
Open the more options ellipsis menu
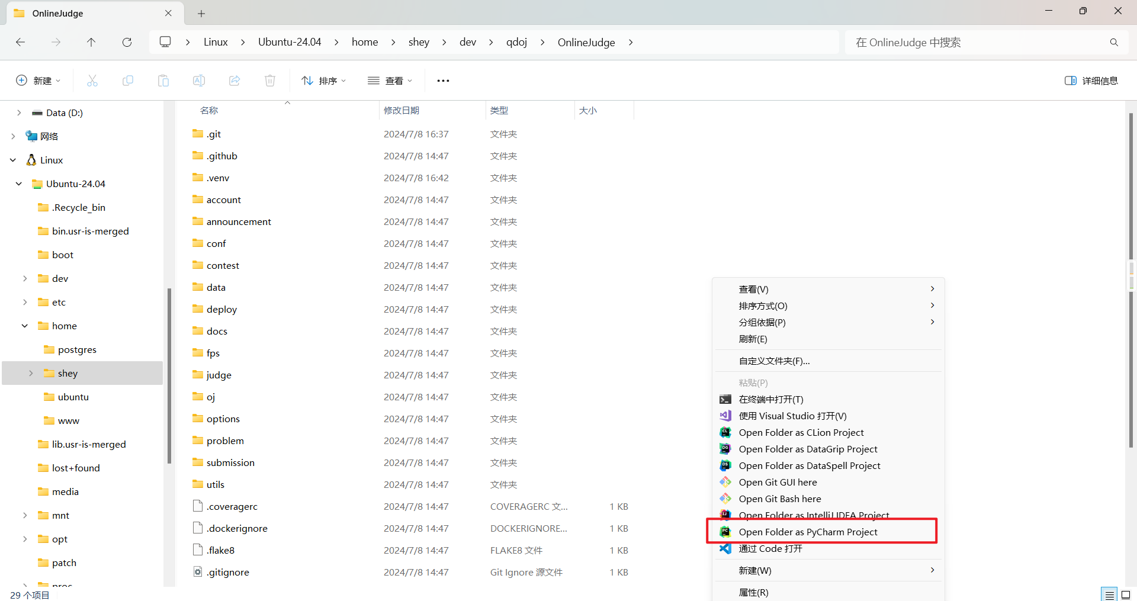point(443,81)
